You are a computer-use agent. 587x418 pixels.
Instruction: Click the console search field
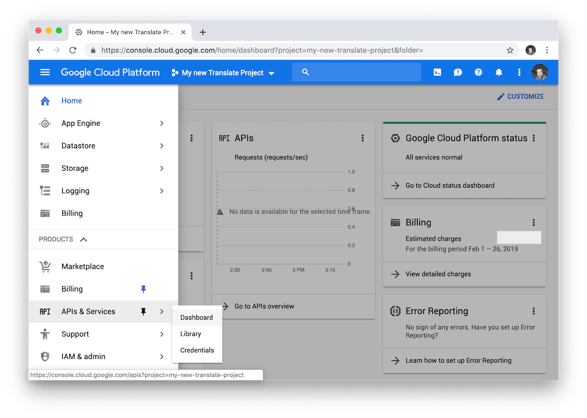(356, 72)
